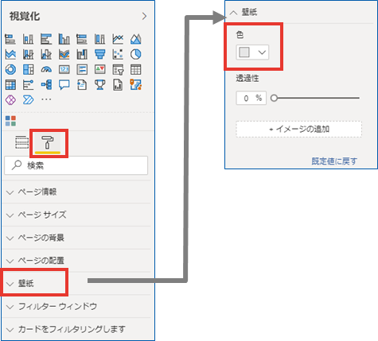Screen dimensions: 378x341
Task: Select the smart narrative visual
Action: 82,85
